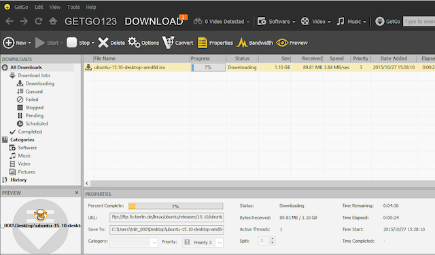Select the Stopped sidebar item

[35, 107]
